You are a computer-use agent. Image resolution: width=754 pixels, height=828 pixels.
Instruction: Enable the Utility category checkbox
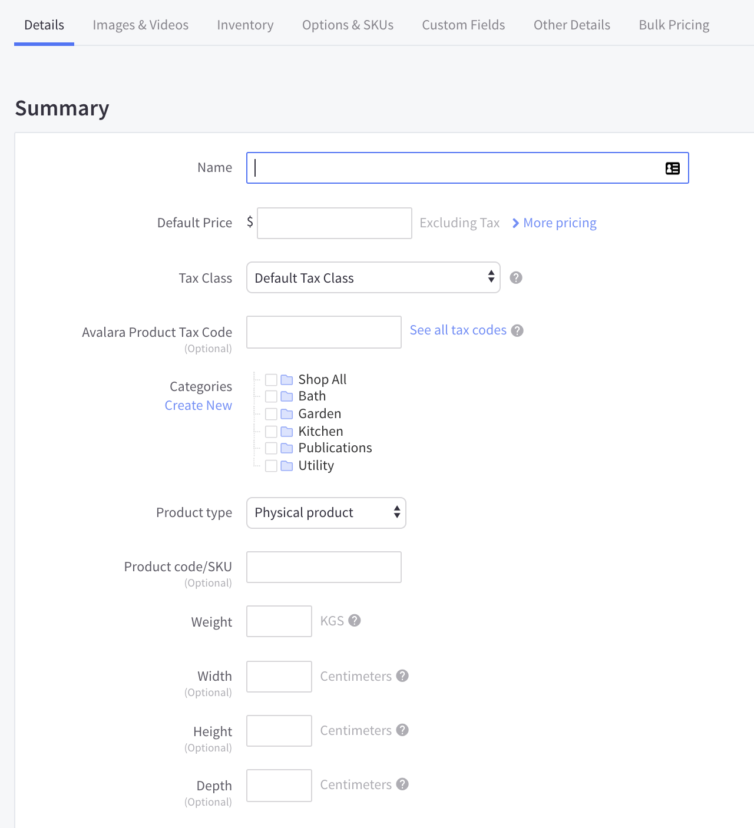271,466
